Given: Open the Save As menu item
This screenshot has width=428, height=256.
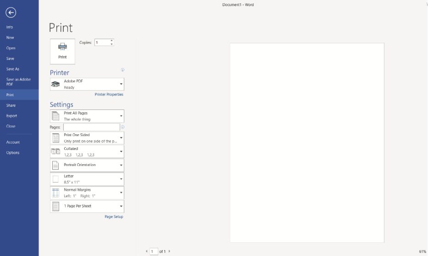Looking at the screenshot, I should pyautogui.click(x=13, y=69).
